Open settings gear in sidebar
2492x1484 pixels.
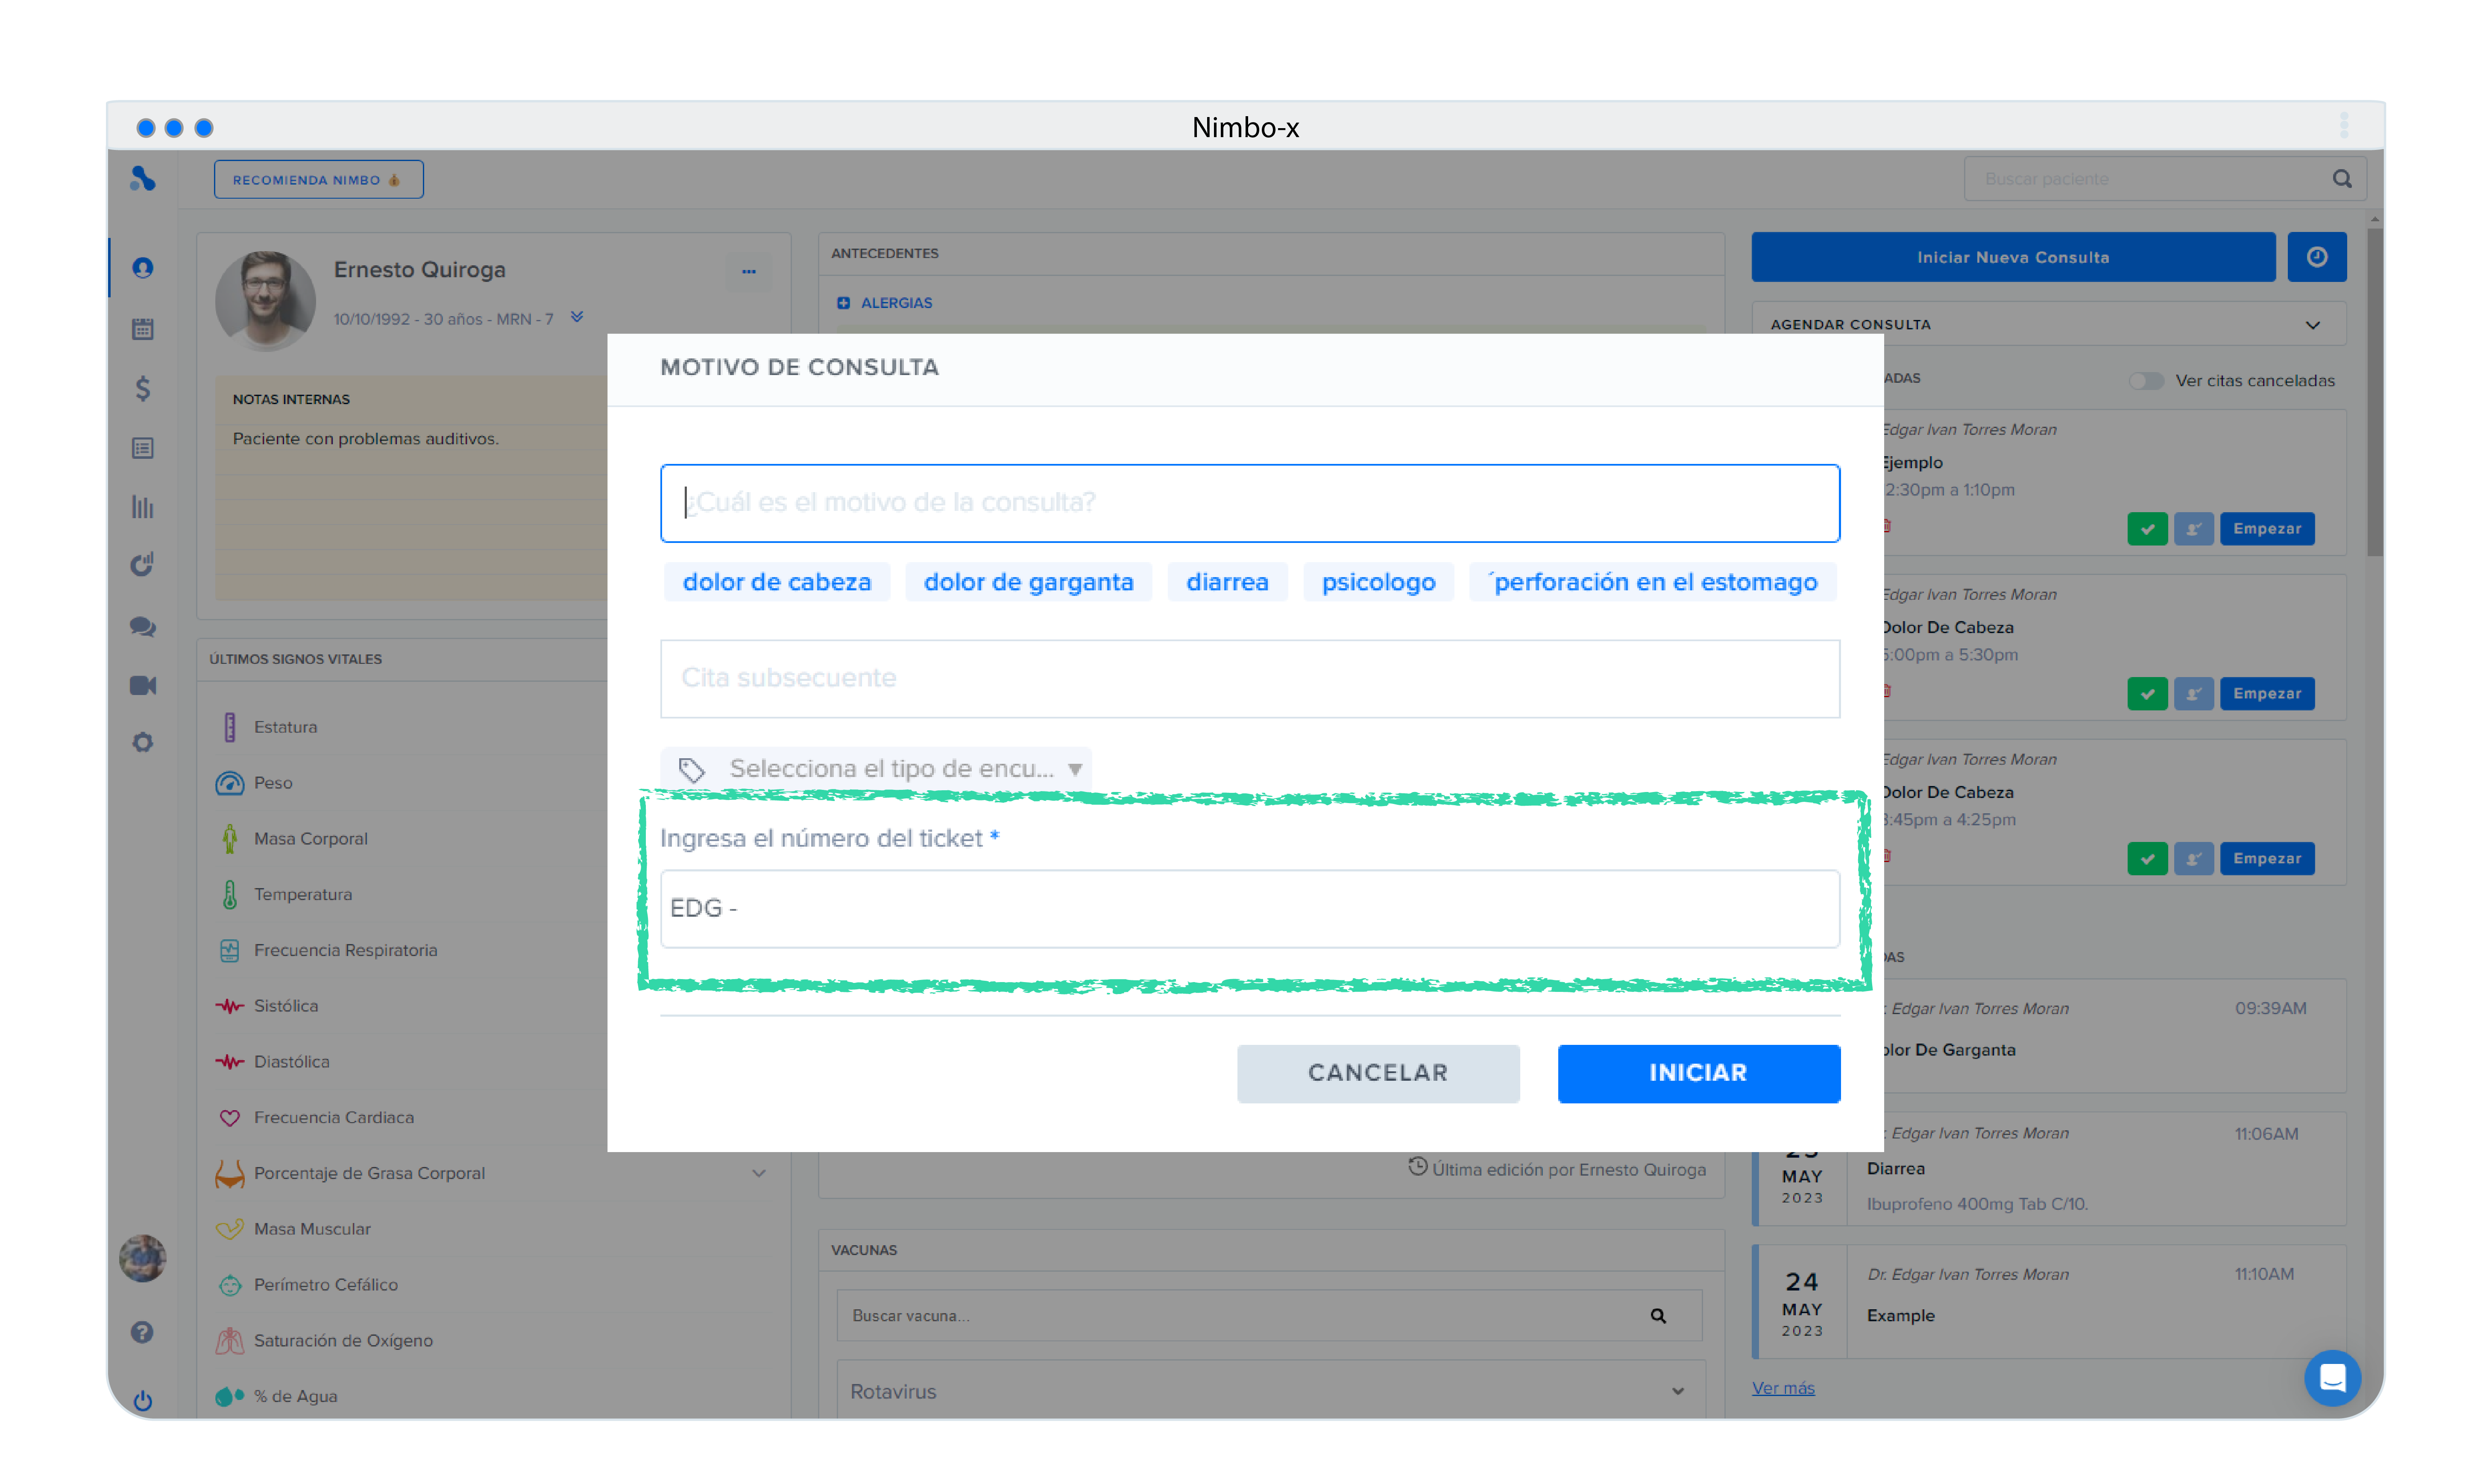click(x=143, y=743)
